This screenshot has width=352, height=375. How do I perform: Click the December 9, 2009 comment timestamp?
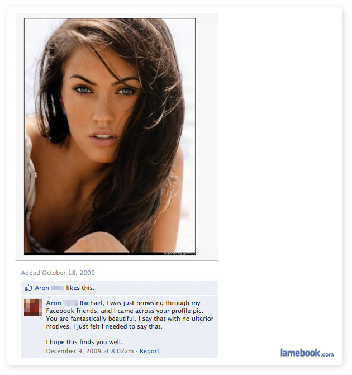click(89, 351)
